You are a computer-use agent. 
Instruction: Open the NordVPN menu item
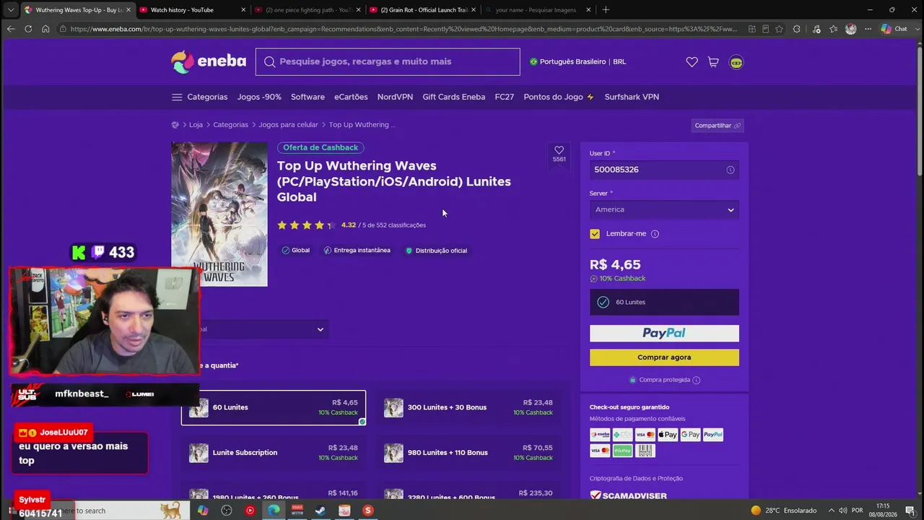click(x=395, y=97)
